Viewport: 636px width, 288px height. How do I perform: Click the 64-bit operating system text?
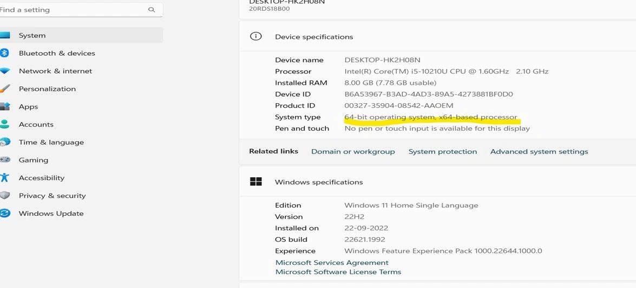pyautogui.click(x=431, y=117)
